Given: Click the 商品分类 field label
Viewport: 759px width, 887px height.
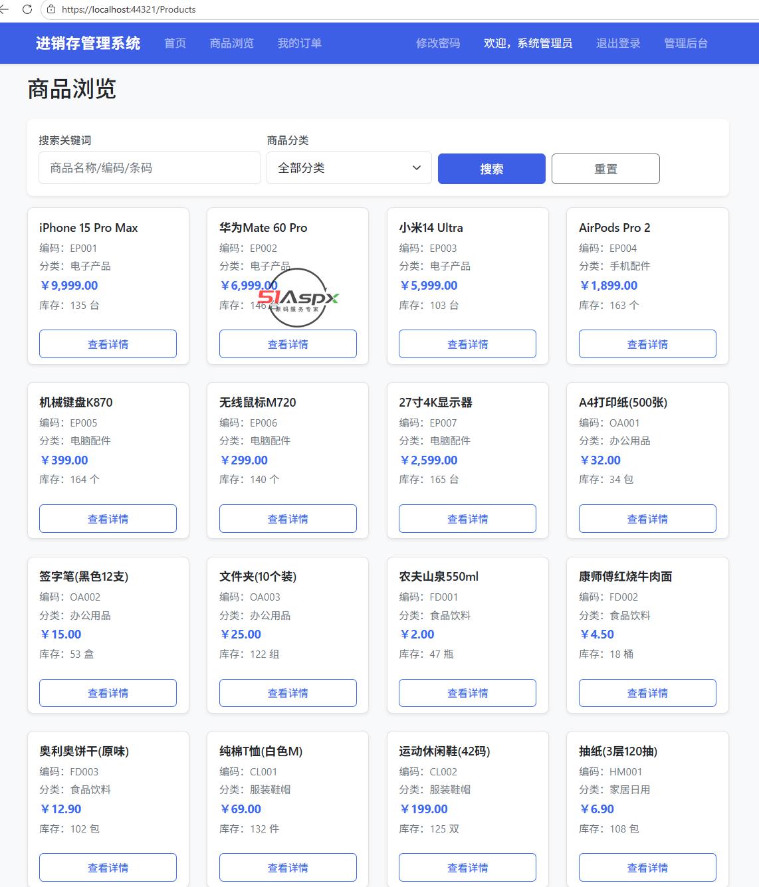Looking at the screenshot, I should pyautogui.click(x=288, y=140).
